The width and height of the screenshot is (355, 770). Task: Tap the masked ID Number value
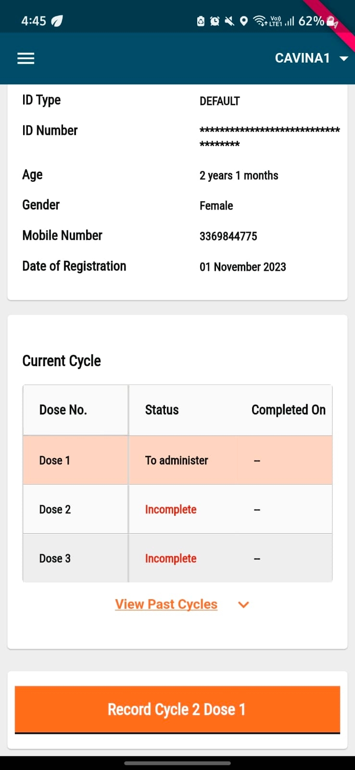point(269,136)
